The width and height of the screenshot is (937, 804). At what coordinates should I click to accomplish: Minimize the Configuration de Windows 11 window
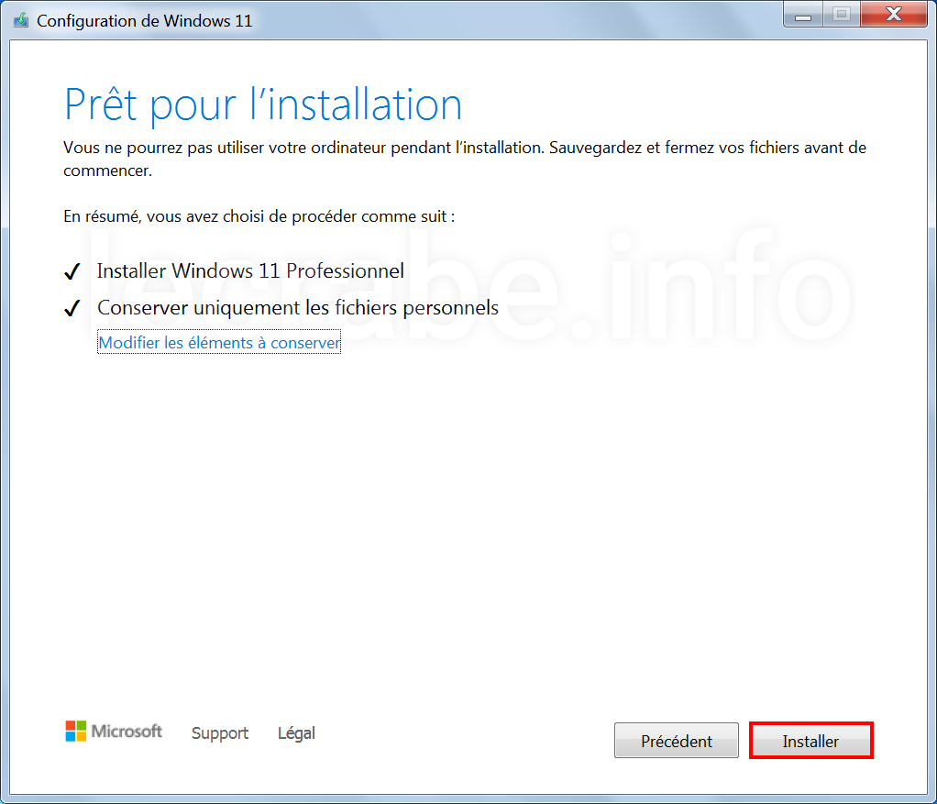pyautogui.click(x=803, y=13)
